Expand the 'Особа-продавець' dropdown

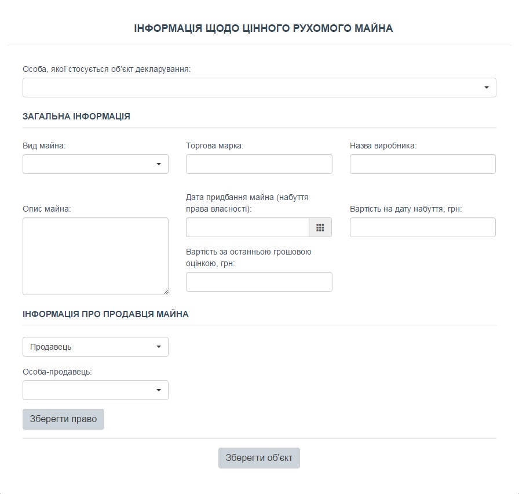96,390
